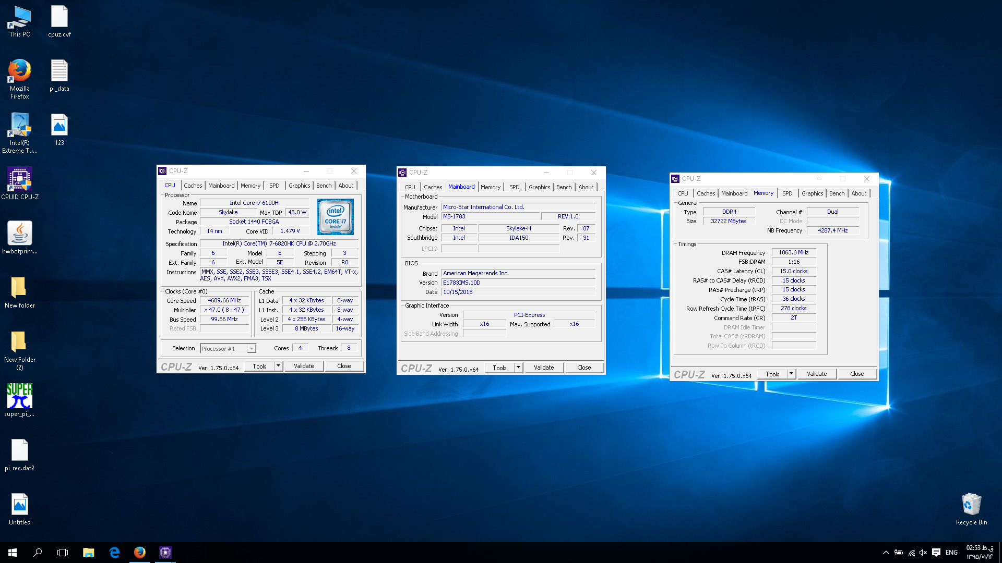The width and height of the screenshot is (1002, 563).
Task: Open File Explorer from the taskbar
Action: [89, 553]
